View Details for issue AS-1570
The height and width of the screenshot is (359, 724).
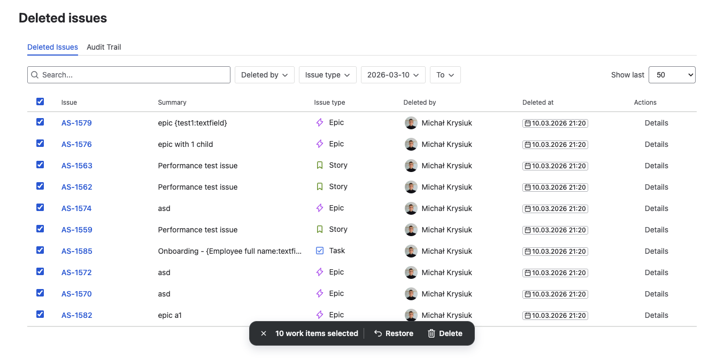tap(656, 294)
